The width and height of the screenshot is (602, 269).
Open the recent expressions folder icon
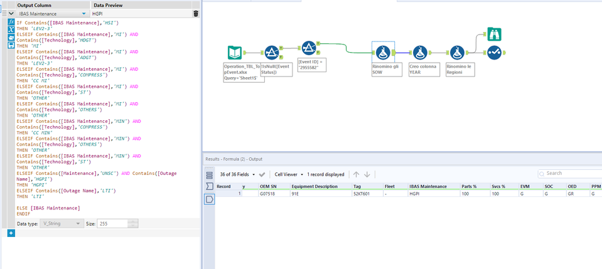[x=11, y=37]
